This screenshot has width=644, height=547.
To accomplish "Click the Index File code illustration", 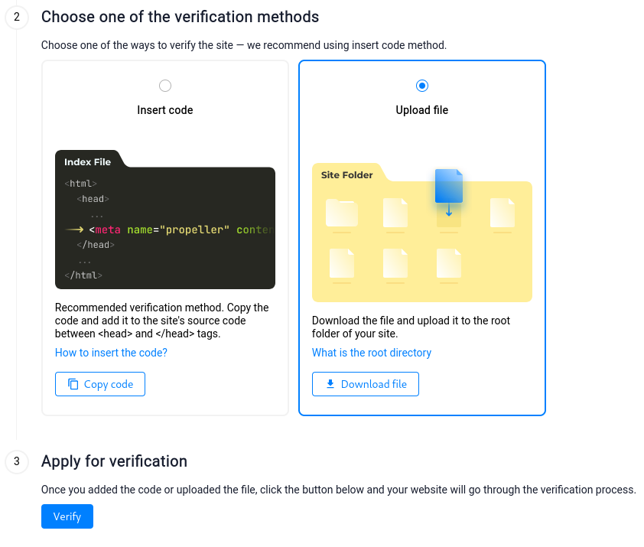I will pyautogui.click(x=165, y=220).
